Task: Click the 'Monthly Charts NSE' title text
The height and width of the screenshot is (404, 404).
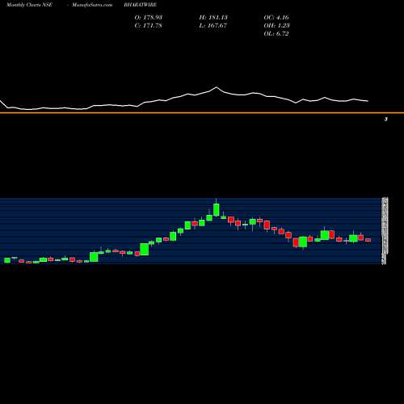Action: (29, 5)
